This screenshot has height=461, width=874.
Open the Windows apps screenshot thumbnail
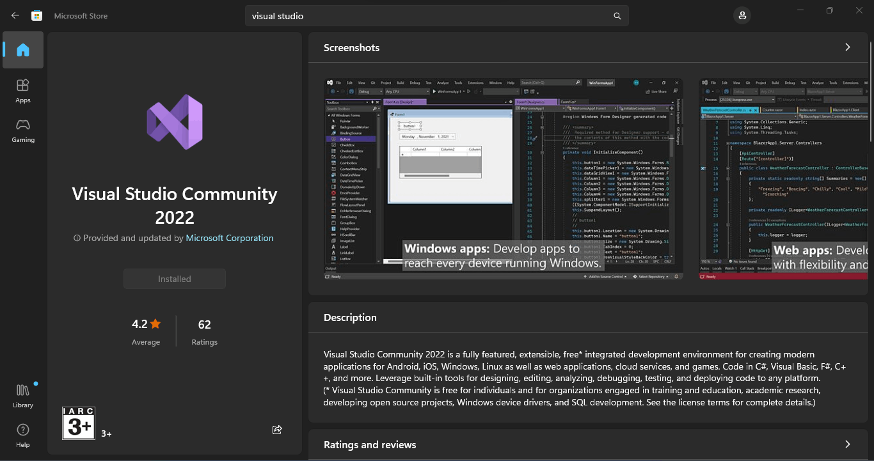tap(504, 179)
